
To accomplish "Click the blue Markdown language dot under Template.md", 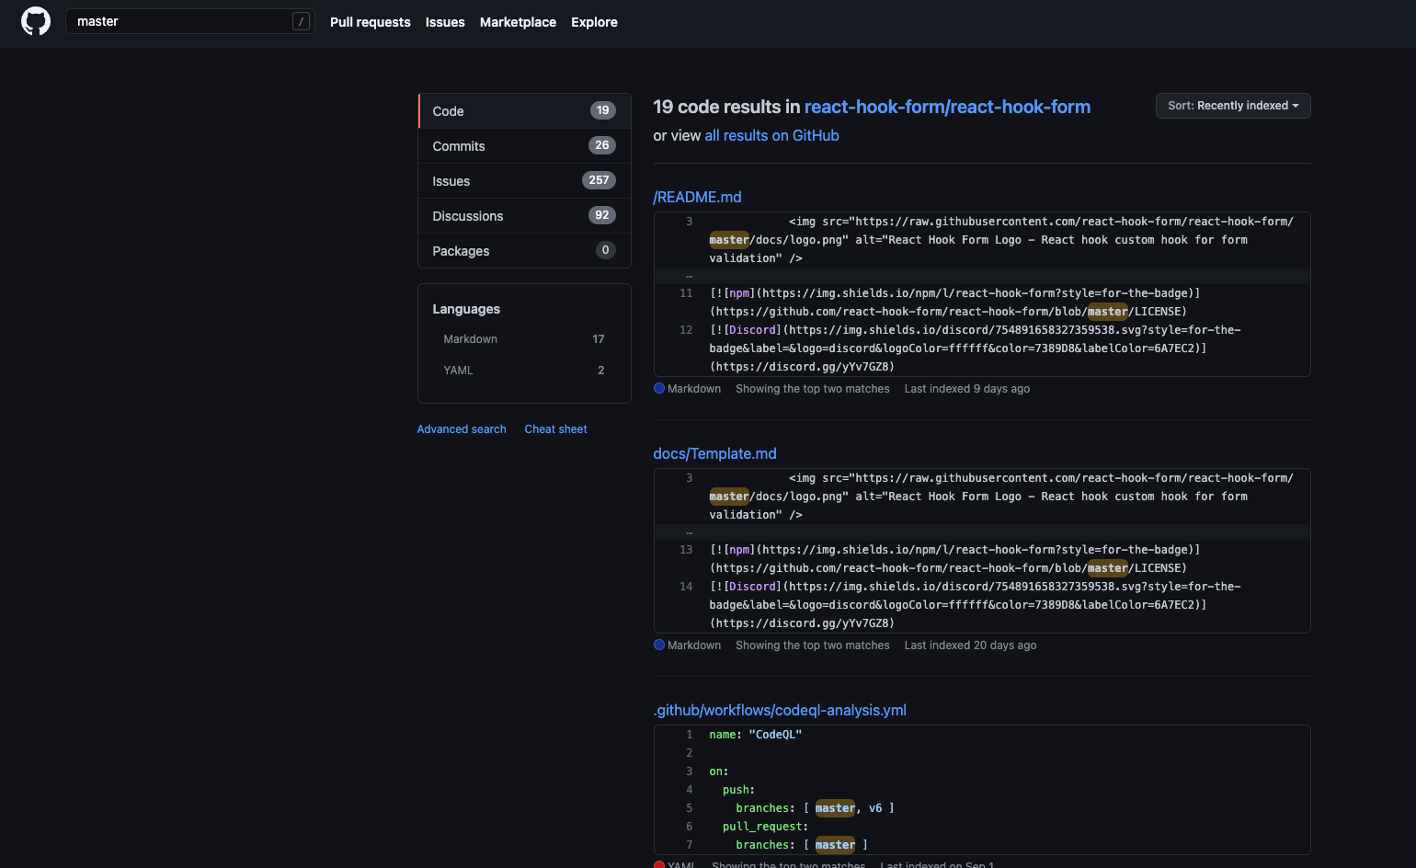I will pyautogui.click(x=659, y=645).
